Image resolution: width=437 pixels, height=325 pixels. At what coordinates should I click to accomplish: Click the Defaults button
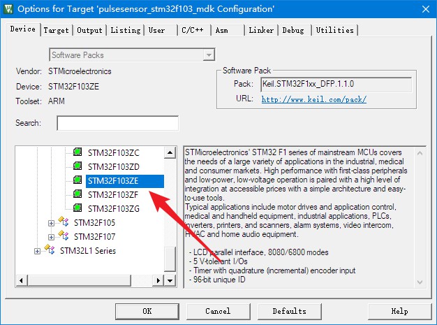[x=289, y=311]
